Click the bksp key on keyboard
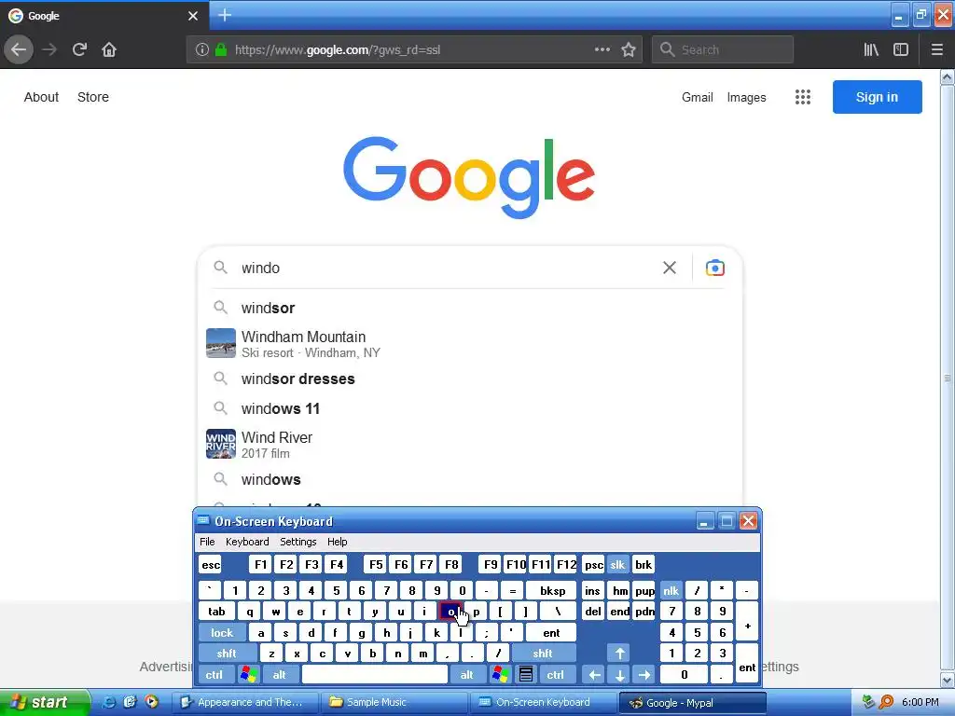 point(552,590)
